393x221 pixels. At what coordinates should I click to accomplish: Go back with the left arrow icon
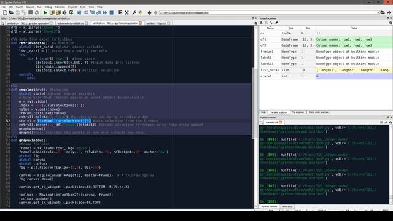point(149,12)
